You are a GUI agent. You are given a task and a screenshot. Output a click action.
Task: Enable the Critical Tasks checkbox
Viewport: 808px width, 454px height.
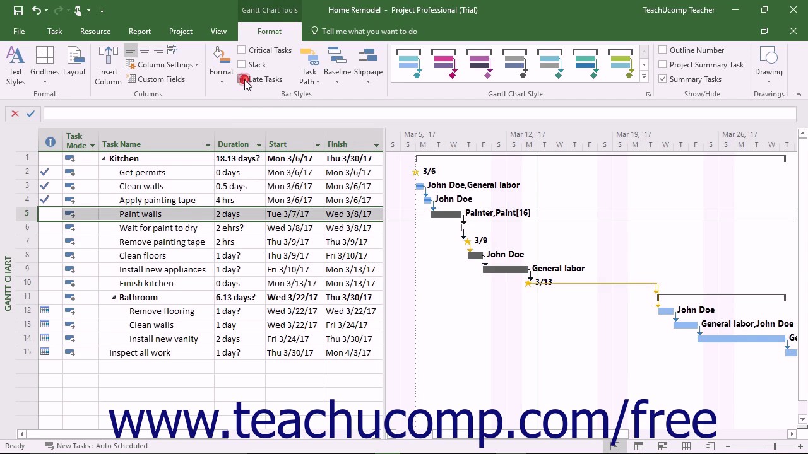tap(242, 50)
